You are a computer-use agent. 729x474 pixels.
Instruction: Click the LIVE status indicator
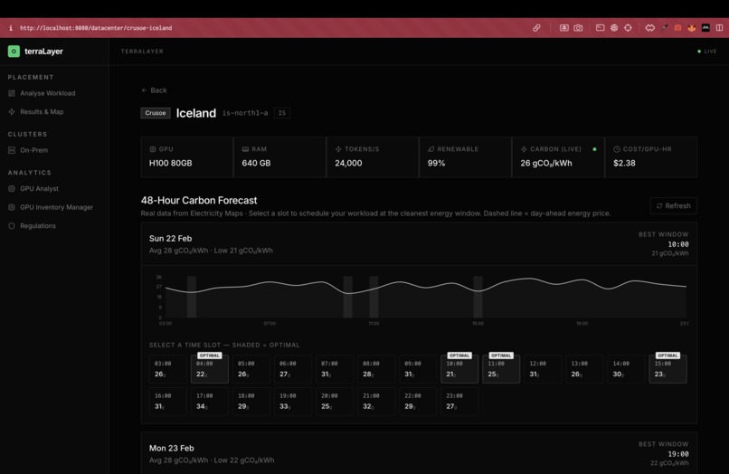[707, 52]
